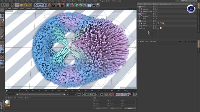
Task: Click the green timeline playhead marker
Action: (7, 91)
